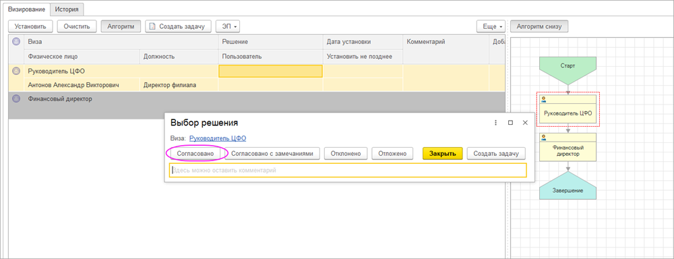Click the user icon on Финансовый директор diagram node

(x=544, y=138)
